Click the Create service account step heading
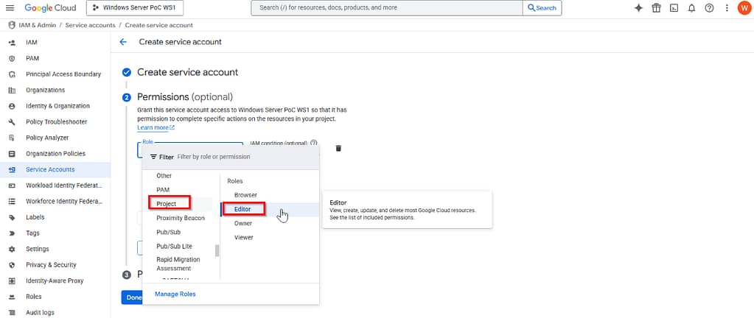This screenshot has width=754, height=318. click(187, 72)
